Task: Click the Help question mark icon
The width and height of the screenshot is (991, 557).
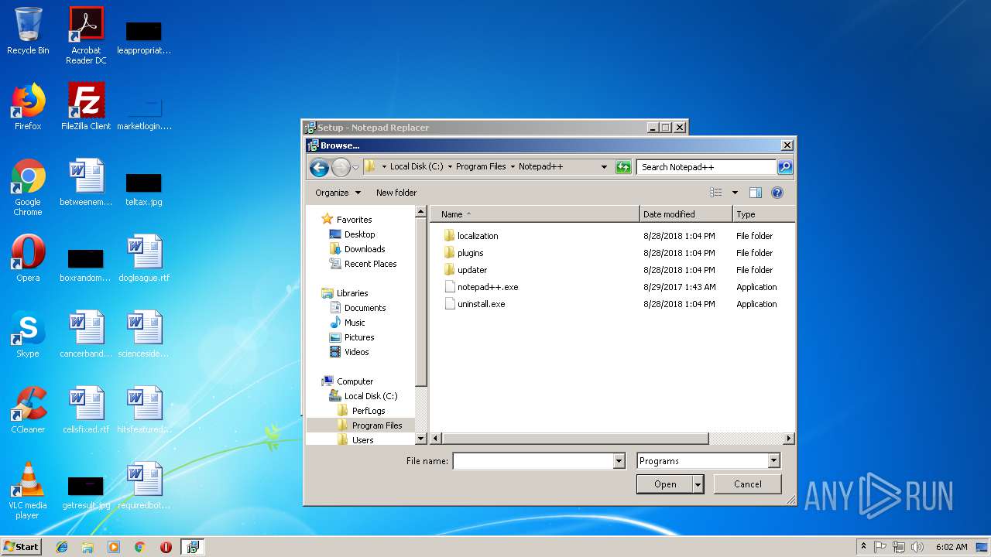Action: pos(777,193)
